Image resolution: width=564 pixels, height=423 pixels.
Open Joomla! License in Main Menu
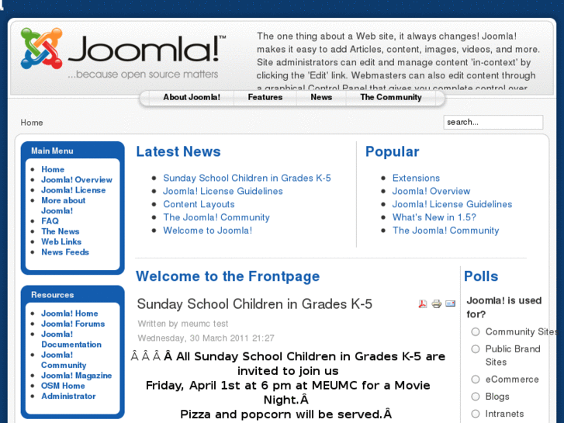74,190
